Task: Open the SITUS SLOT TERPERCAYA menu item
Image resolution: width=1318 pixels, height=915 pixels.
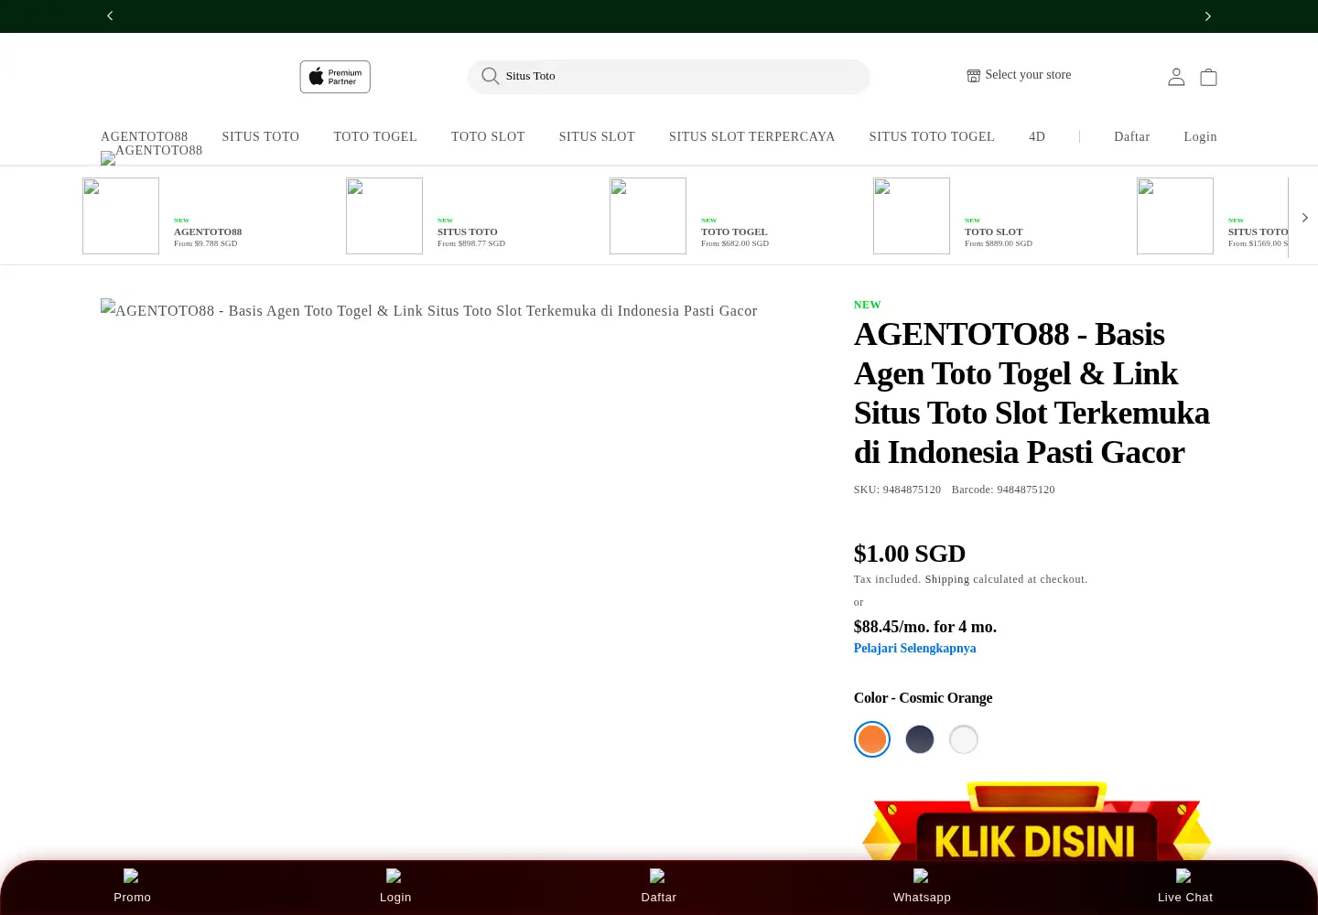Action: (x=752, y=136)
